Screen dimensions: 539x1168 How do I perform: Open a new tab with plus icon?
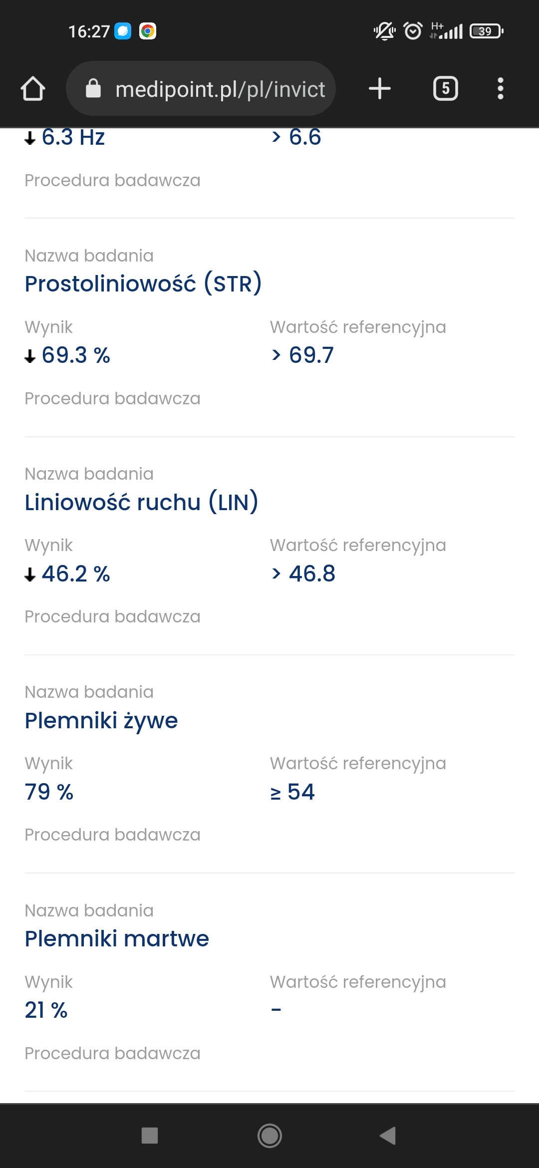coord(379,89)
